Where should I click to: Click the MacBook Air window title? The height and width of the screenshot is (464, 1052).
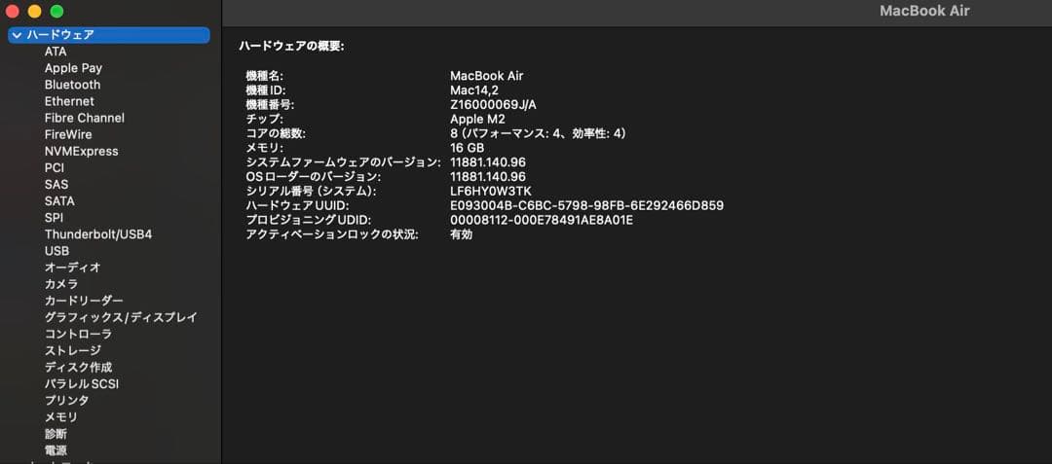point(924,11)
